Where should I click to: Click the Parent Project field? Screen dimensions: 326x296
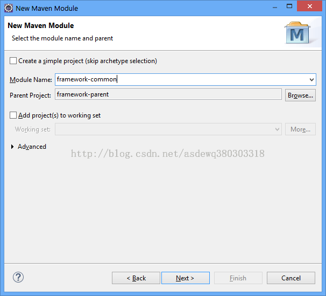point(168,94)
